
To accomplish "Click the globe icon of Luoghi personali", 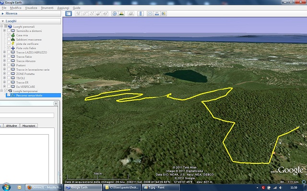I will (10, 27).
